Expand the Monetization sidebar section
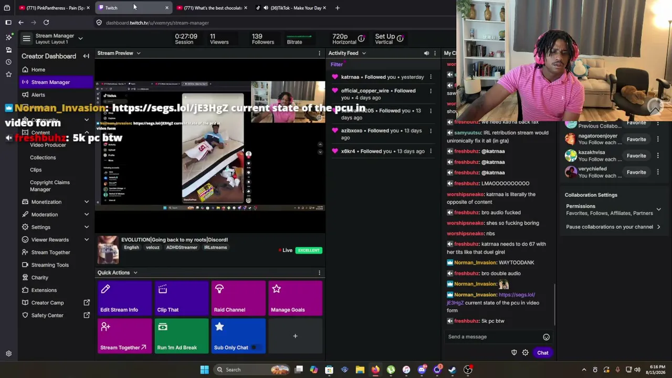Viewport: 672px width, 378px height. 87,202
